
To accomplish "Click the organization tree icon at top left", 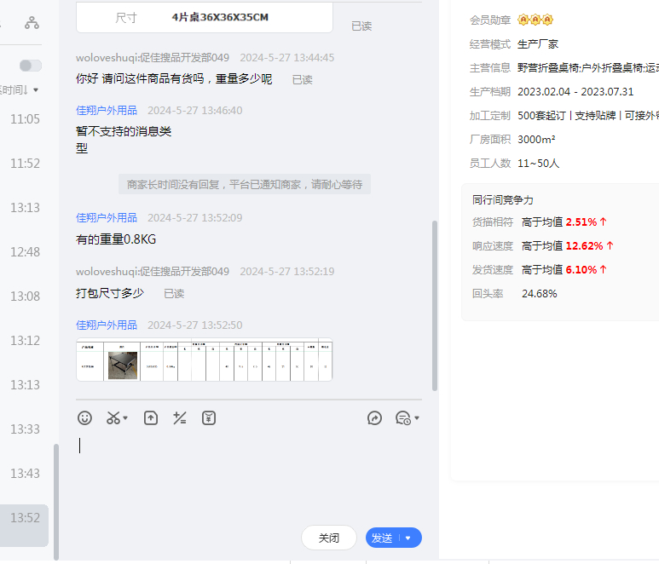I will click(32, 23).
